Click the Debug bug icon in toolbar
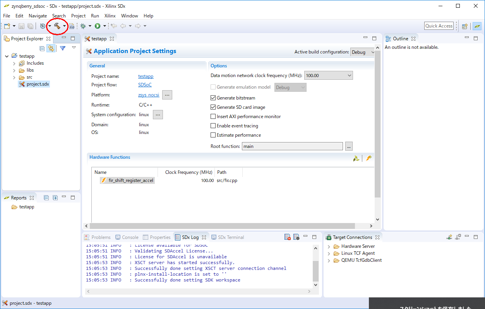 point(83,26)
